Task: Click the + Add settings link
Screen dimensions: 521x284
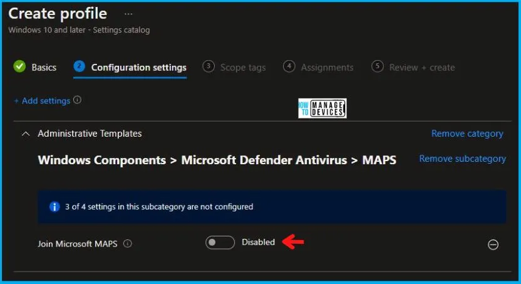Action: pyautogui.click(x=42, y=101)
